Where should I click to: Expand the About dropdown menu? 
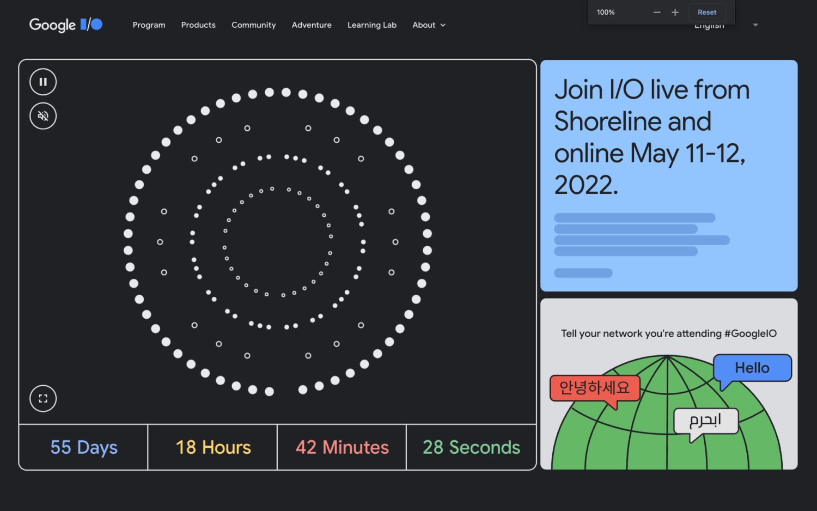pyautogui.click(x=429, y=25)
